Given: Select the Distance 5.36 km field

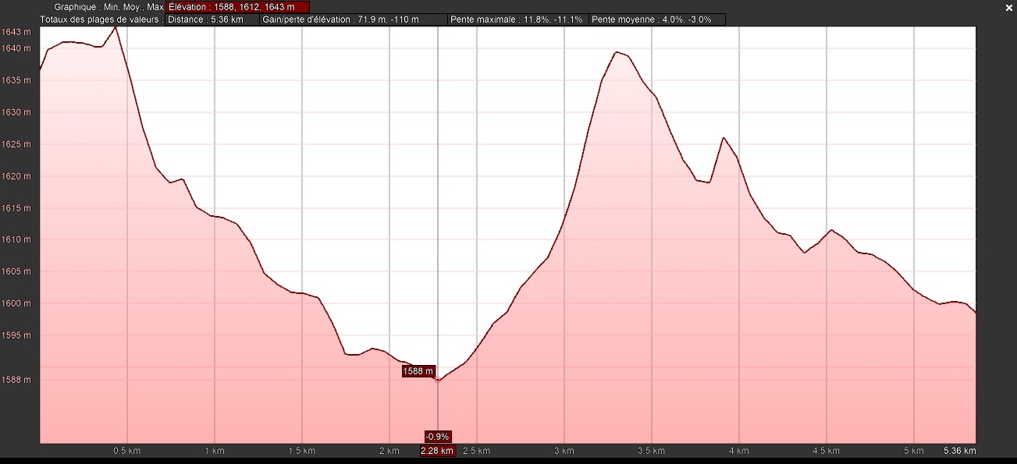Looking at the screenshot, I should [x=212, y=19].
